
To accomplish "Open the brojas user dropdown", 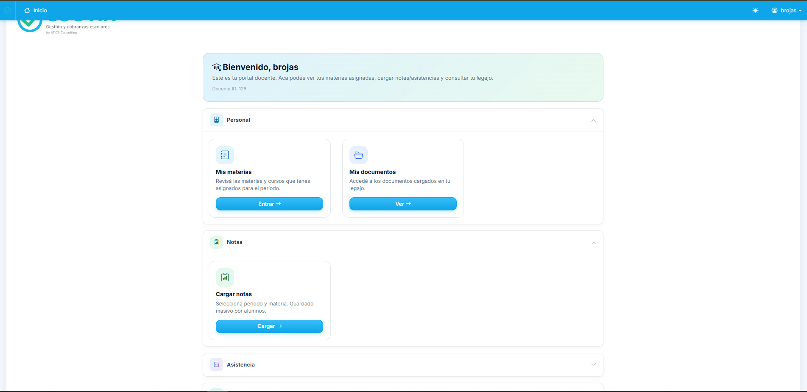I will tap(787, 10).
